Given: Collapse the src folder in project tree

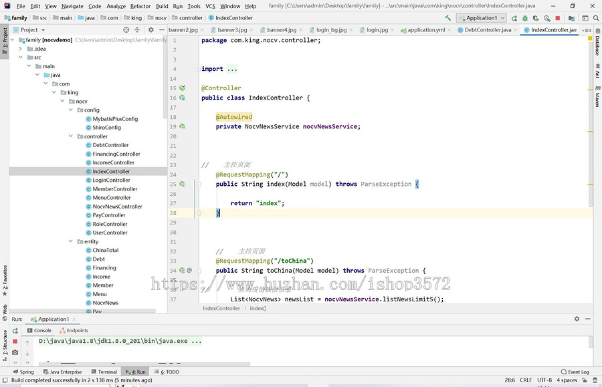Looking at the screenshot, I should click(x=20, y=57).
